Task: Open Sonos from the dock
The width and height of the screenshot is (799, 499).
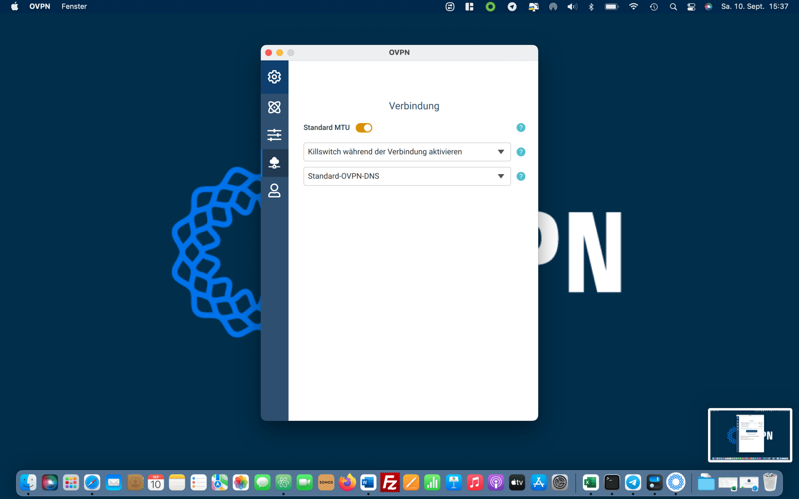Action: tap(326, 482)
